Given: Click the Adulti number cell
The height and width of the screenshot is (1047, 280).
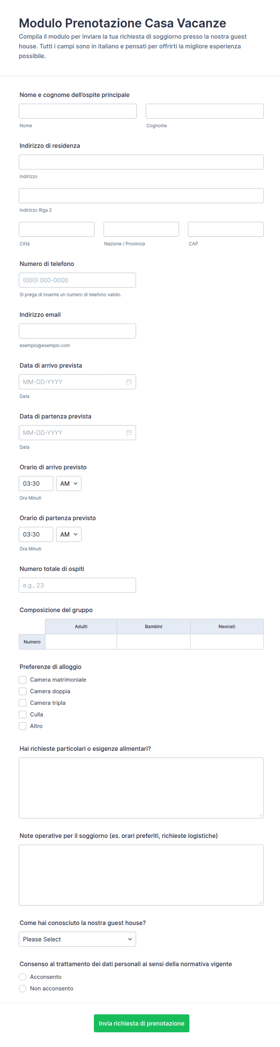Looking at the screenshot, I should (x=81, y=641).
